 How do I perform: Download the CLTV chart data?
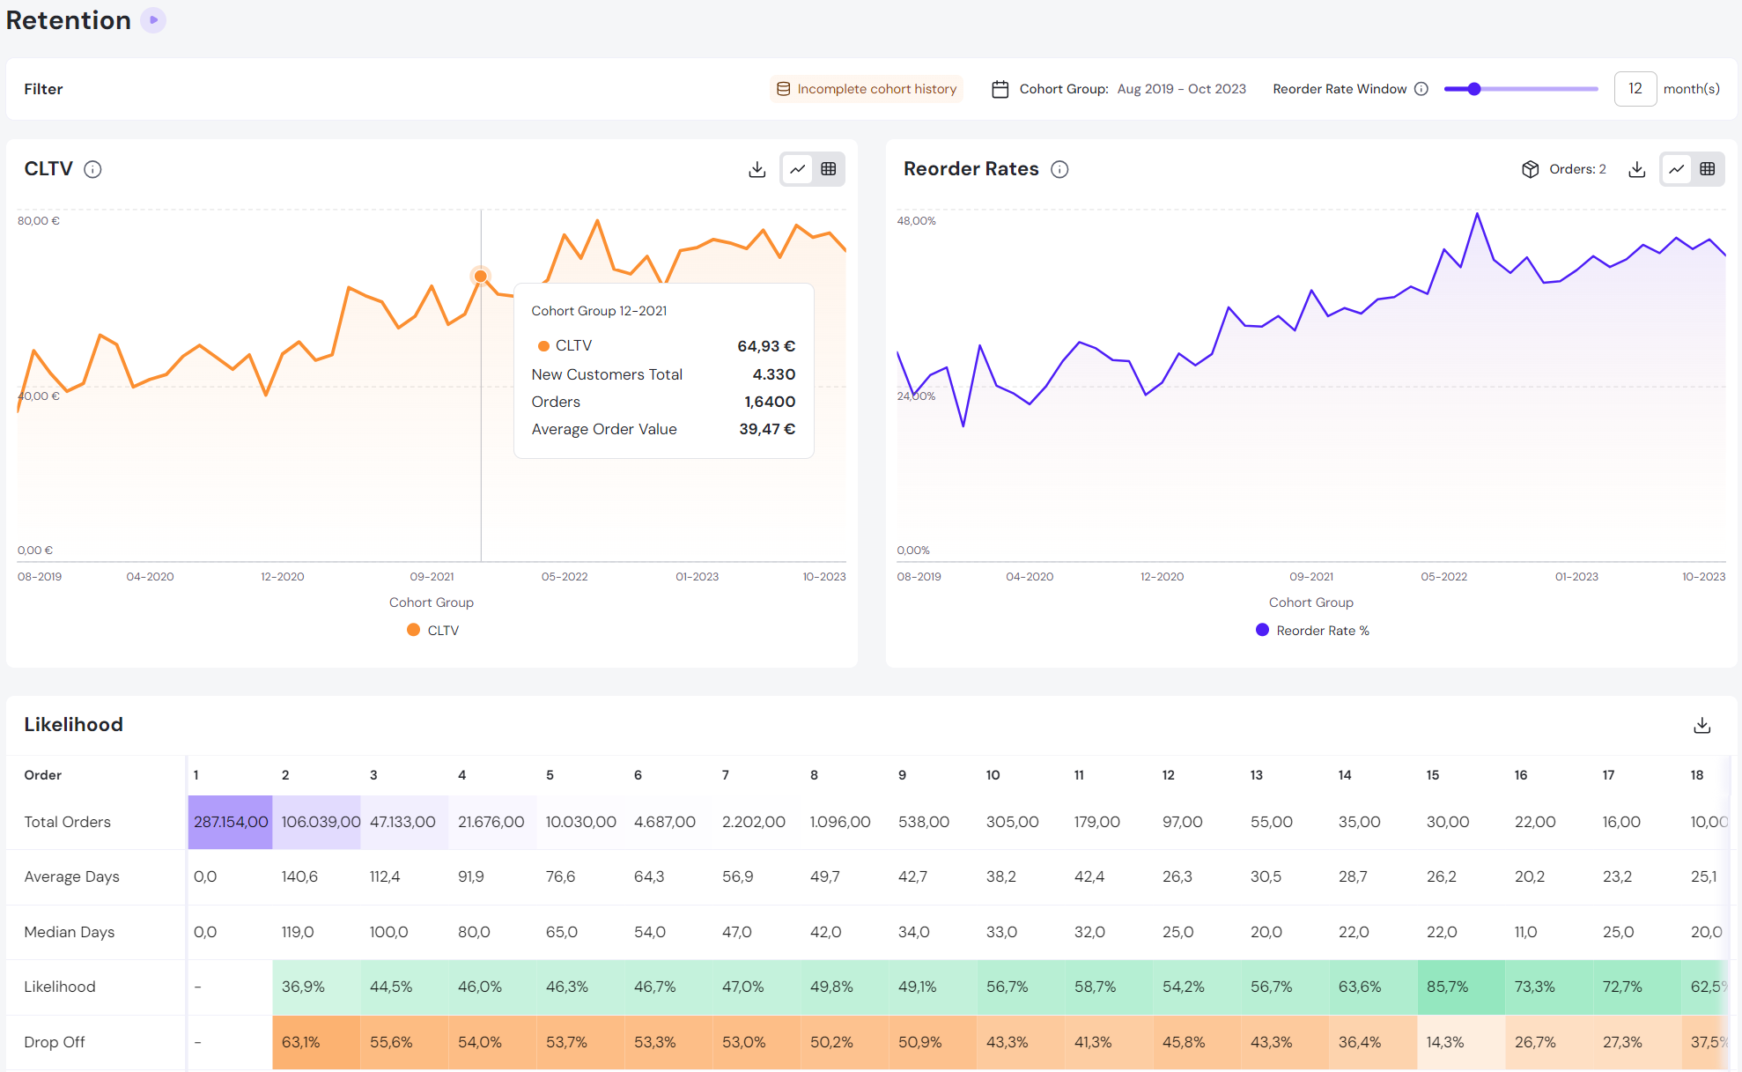click(x=757, y=169)
